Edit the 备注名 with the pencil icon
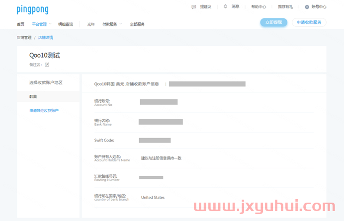This screenshot has height=221, width=344. [x=47, y=65]
